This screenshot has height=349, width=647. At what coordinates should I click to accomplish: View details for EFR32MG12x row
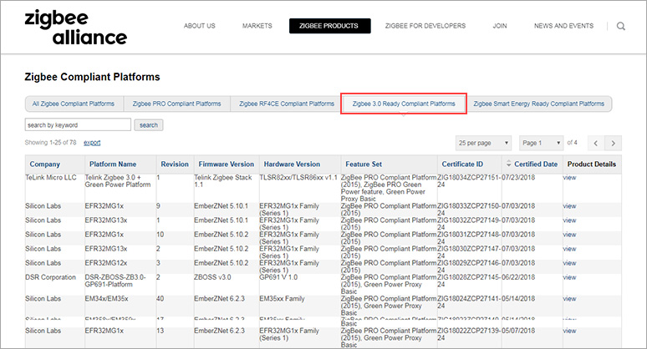coord(569,263)
